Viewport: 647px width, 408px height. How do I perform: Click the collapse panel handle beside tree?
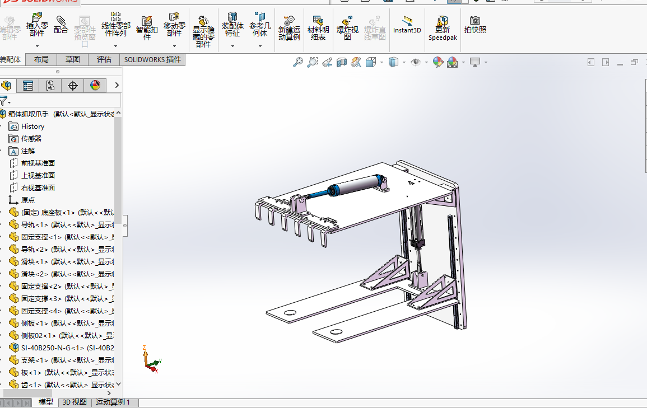pos(125,226)
